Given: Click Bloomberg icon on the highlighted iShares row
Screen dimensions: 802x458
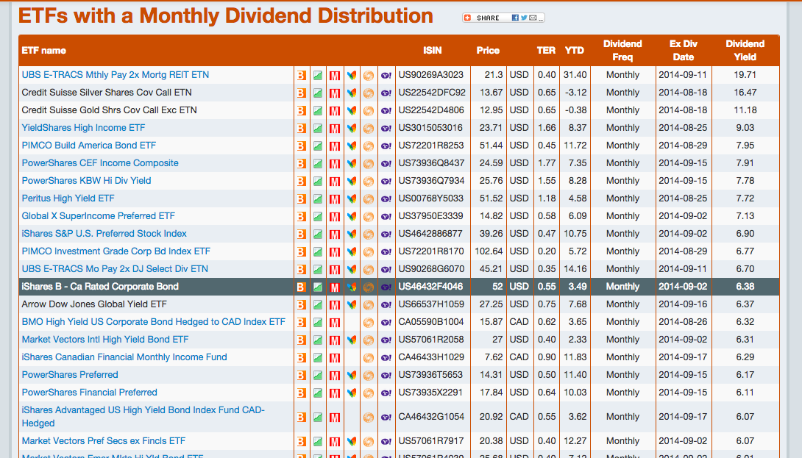Looking at the screenshot, I should (x=301, y=287).
